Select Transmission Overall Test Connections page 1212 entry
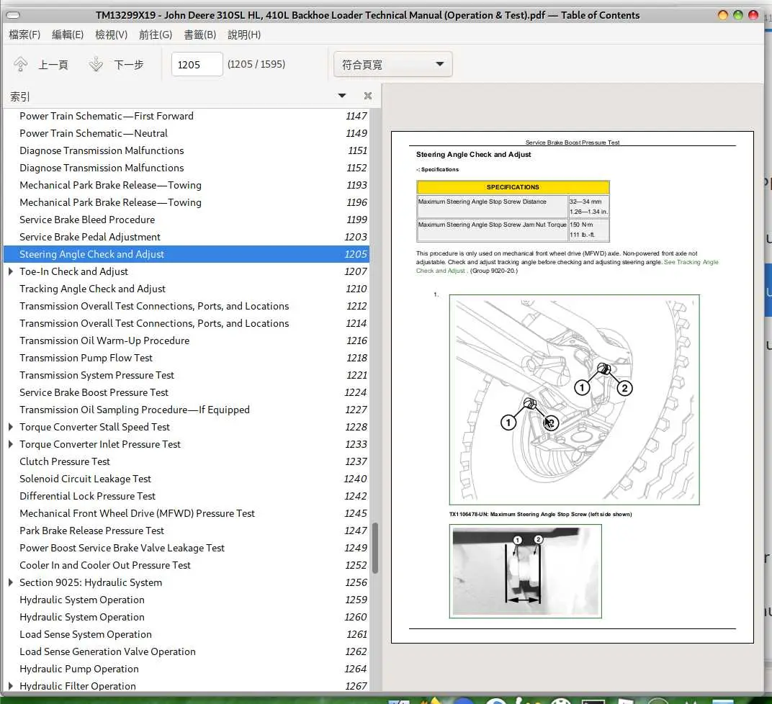 click(186, 306)
